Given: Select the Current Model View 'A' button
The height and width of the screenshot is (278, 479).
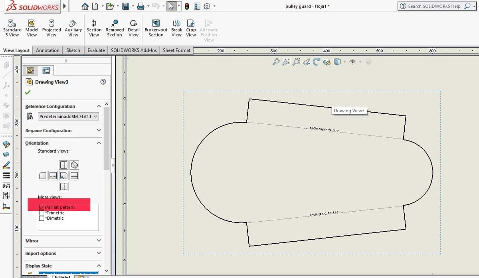Looking at the screenshot, I should [x=64, y=175].
